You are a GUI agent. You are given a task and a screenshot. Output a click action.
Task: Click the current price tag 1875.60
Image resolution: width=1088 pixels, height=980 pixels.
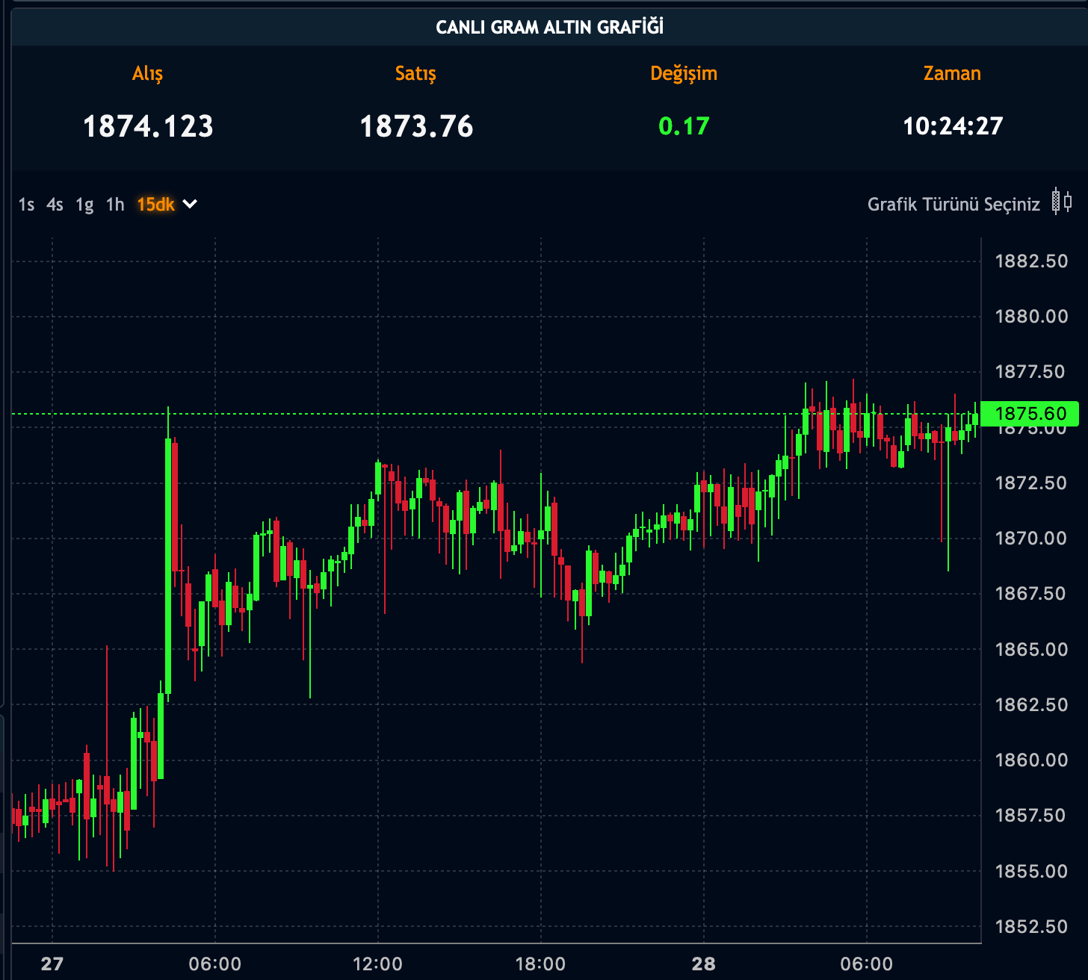pos(1030,414)
